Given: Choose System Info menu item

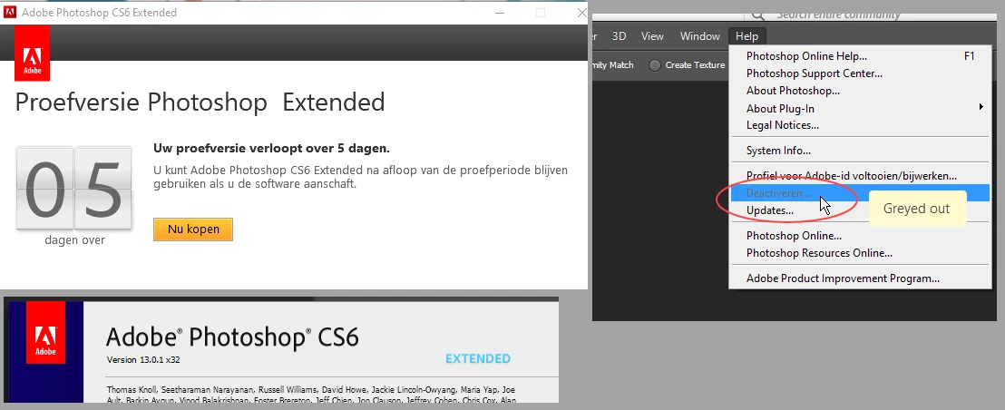Looking at the screenshot, I should 860,151.
